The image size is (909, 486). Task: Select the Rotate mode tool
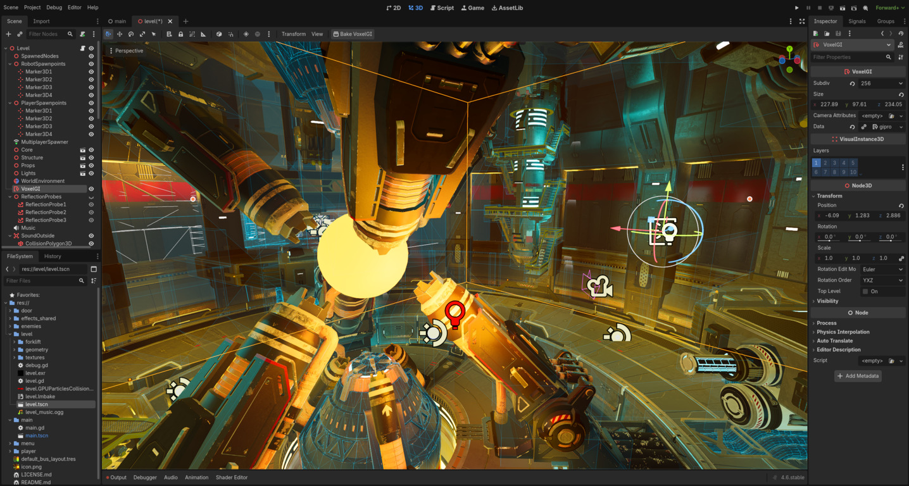coord(131,34)
